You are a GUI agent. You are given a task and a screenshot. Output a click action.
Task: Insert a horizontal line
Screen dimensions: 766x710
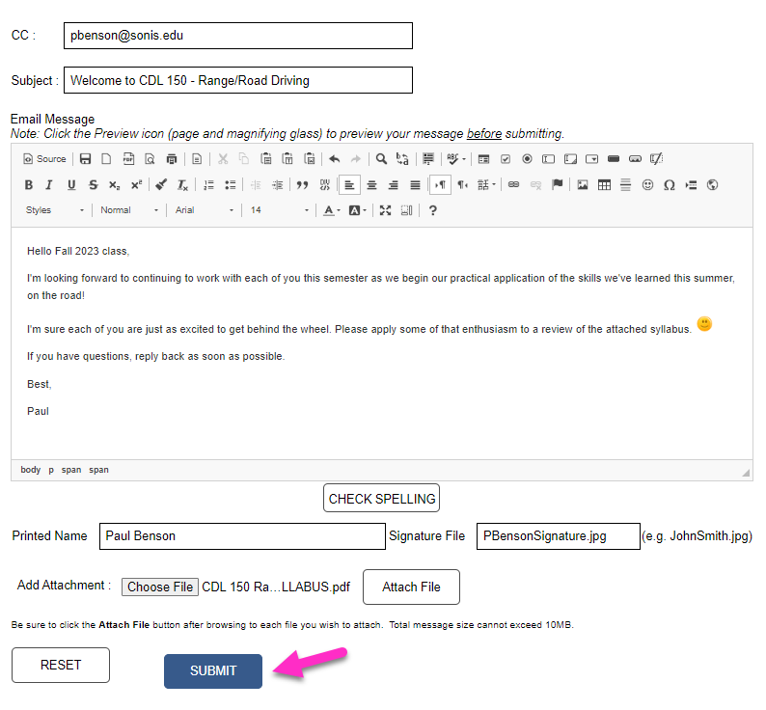[x=626, y=184]
